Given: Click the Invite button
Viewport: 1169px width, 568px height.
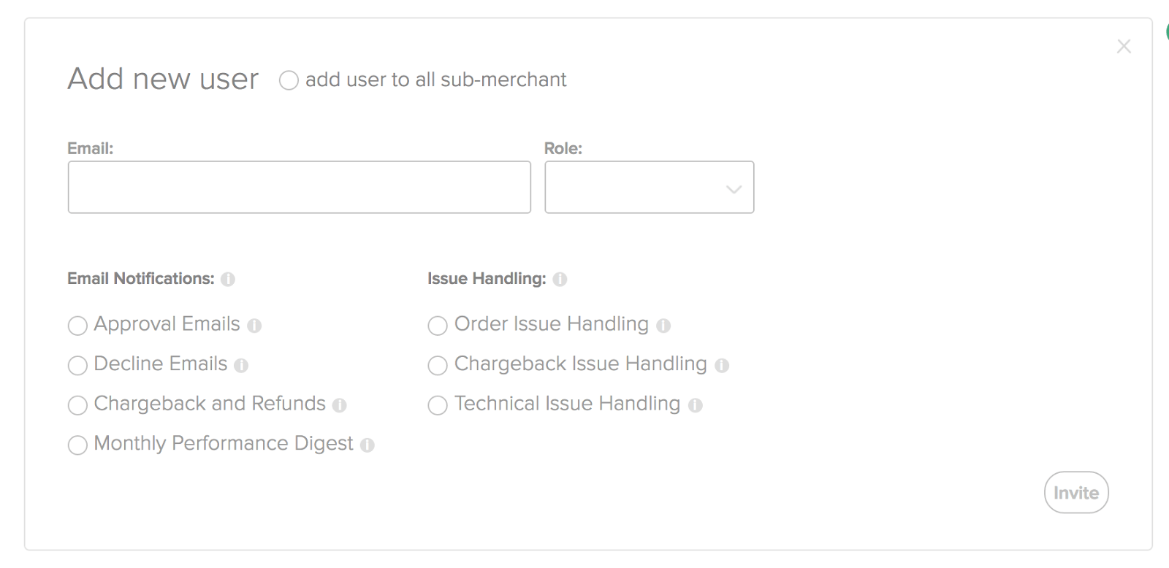Looking at the screenshot, I should (x=1076, y=493).
